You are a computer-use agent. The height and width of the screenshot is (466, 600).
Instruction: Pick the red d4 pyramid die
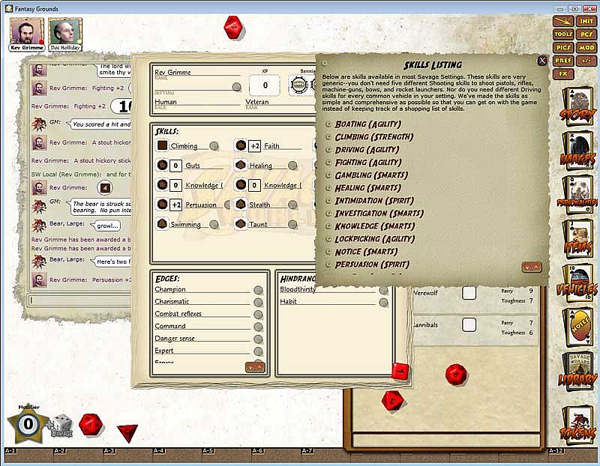(x=127, y=432)
